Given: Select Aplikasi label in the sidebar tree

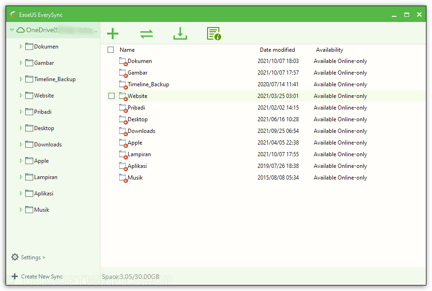Looking at the screenshot, I should (x=43, y=194).
